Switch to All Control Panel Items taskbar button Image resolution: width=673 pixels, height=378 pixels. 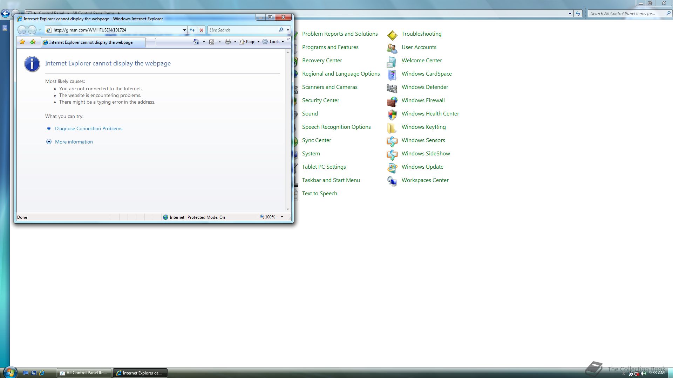coord(84,373)
